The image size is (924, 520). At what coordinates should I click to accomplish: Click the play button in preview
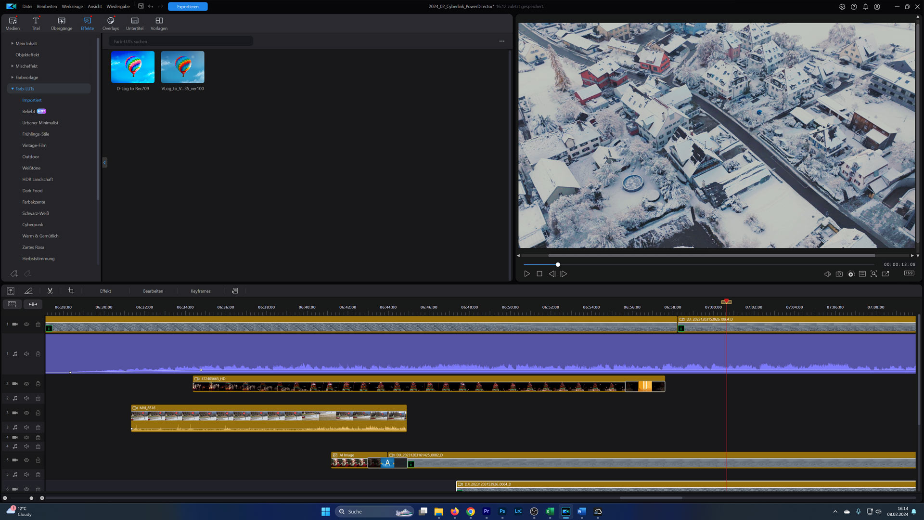pos(527,274)
